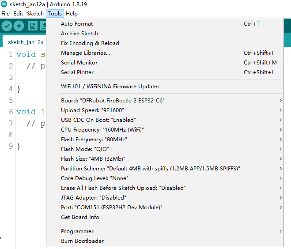Screen dimensions: 291x249
Task: Choose Burn Bootloader
Action: click(x=165, y=241)
